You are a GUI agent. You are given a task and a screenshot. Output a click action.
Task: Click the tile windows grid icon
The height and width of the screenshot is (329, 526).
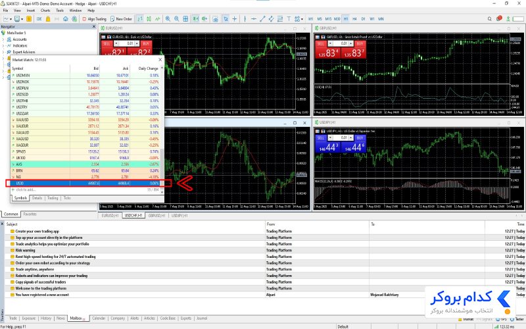point(185,19)
